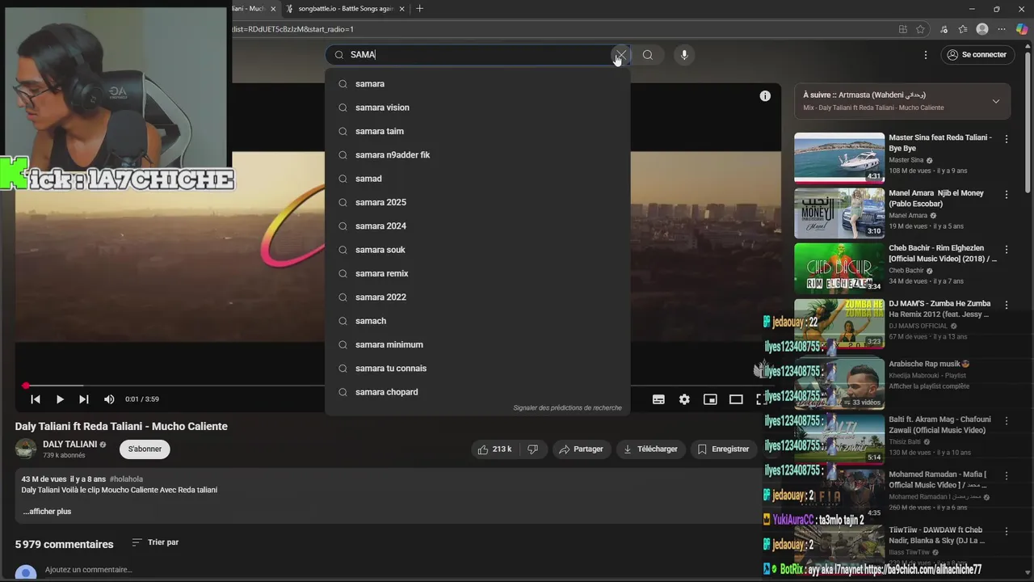Screen dimensions: 1034x582
Task: Play the video with the play button
Action: pyautogui.click(x=60, y=399)
